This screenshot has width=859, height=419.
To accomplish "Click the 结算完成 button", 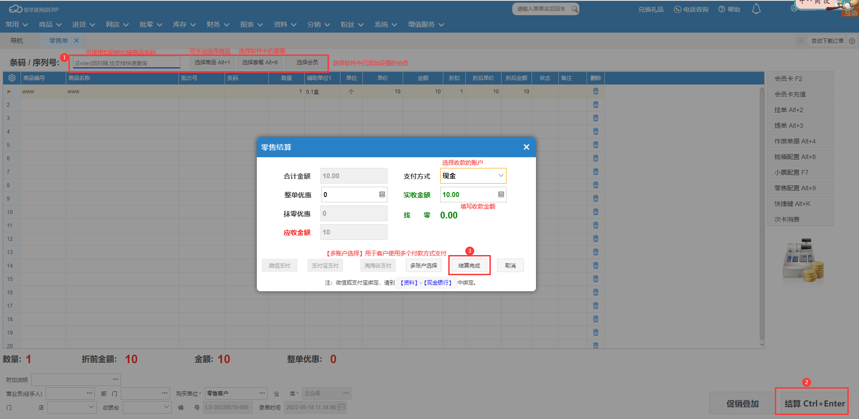I will [x=469, y=266].
